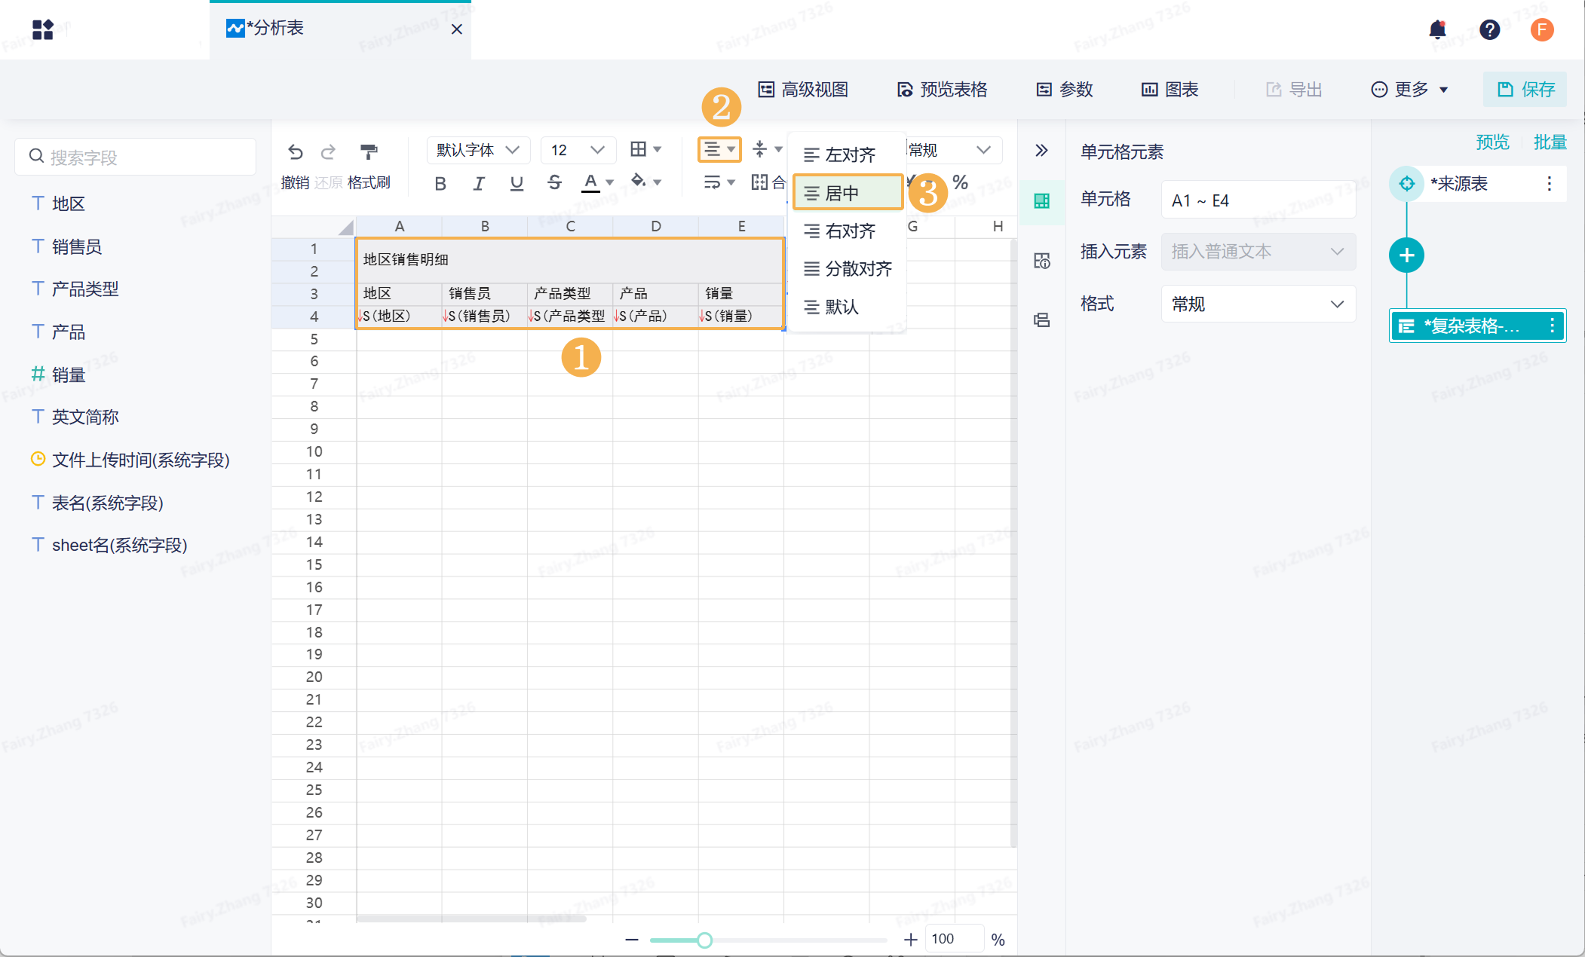Choose 右对齐 right alignment option
The height and width of the screenshot is (957, 1585).
(848, 231)
